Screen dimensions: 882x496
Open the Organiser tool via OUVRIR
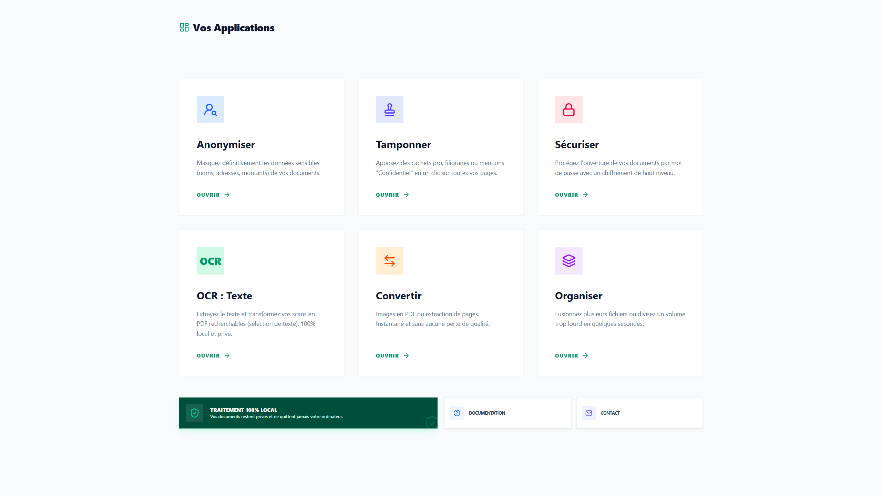tap(566, 355)
